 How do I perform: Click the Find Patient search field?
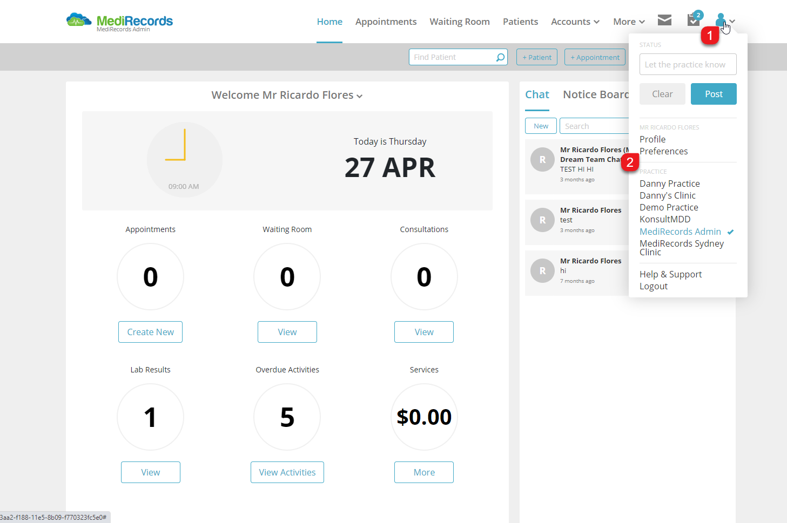pos(458,57)
